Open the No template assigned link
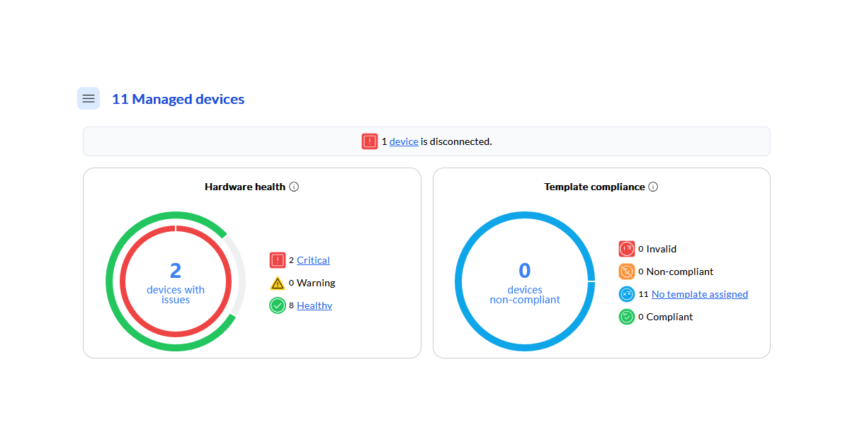Screen dimensions: 850x444 tap(700, 294)
